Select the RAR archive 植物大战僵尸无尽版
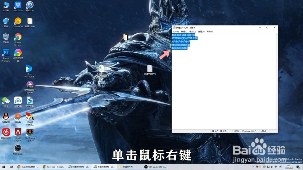 click(x=30, y=87)
